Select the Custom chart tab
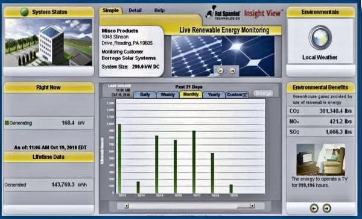 pos(237,94)
